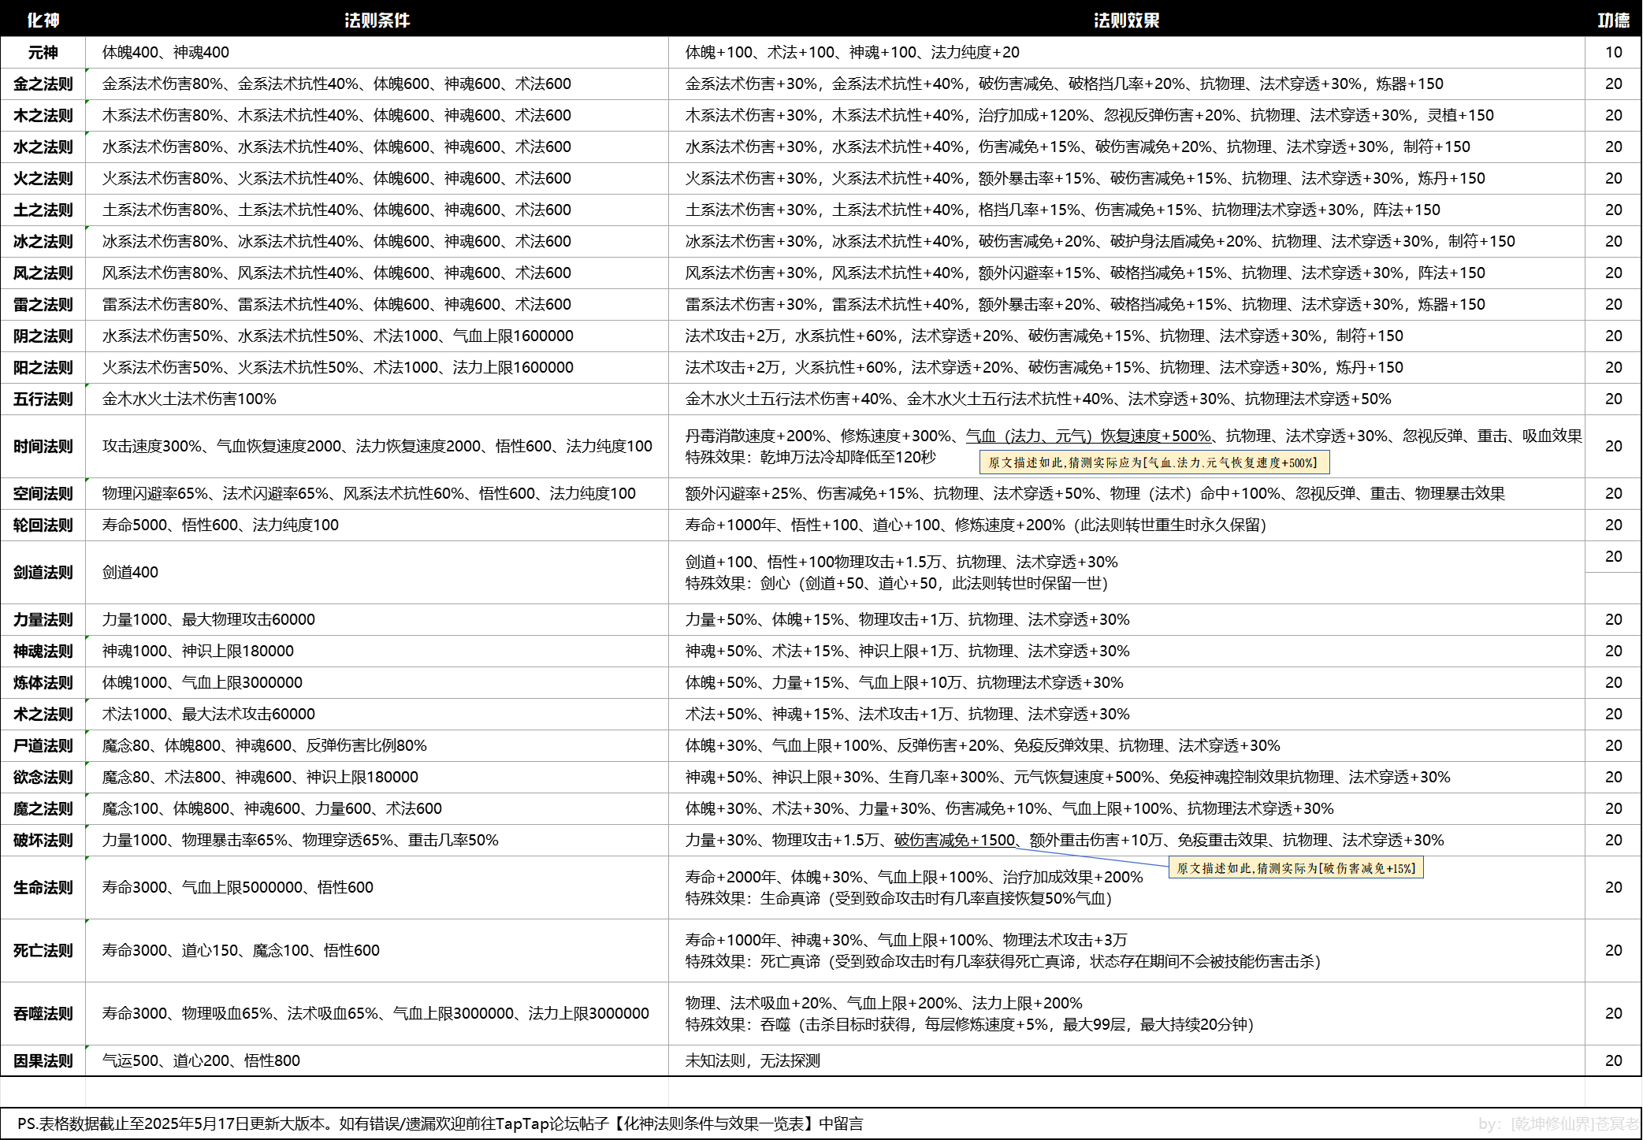Viewport: 1643px width, 1140px height.
Task: Click the 元神 row label
Action: pos(43,52)
